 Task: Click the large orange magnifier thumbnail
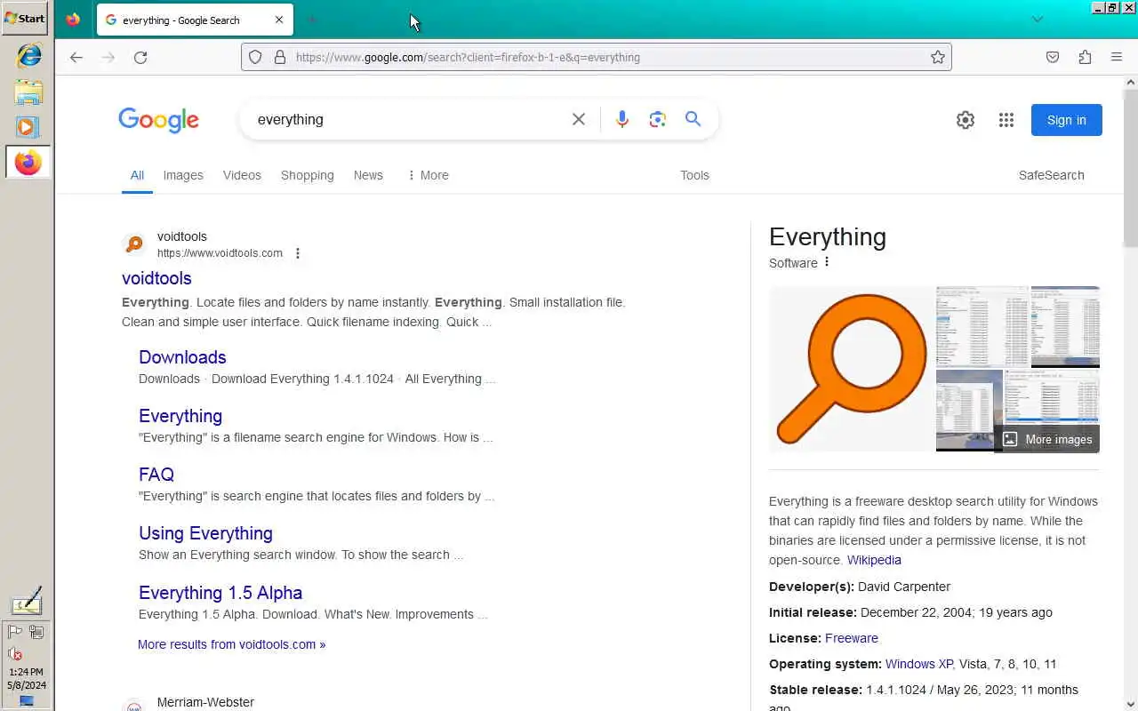pos(852,369)
